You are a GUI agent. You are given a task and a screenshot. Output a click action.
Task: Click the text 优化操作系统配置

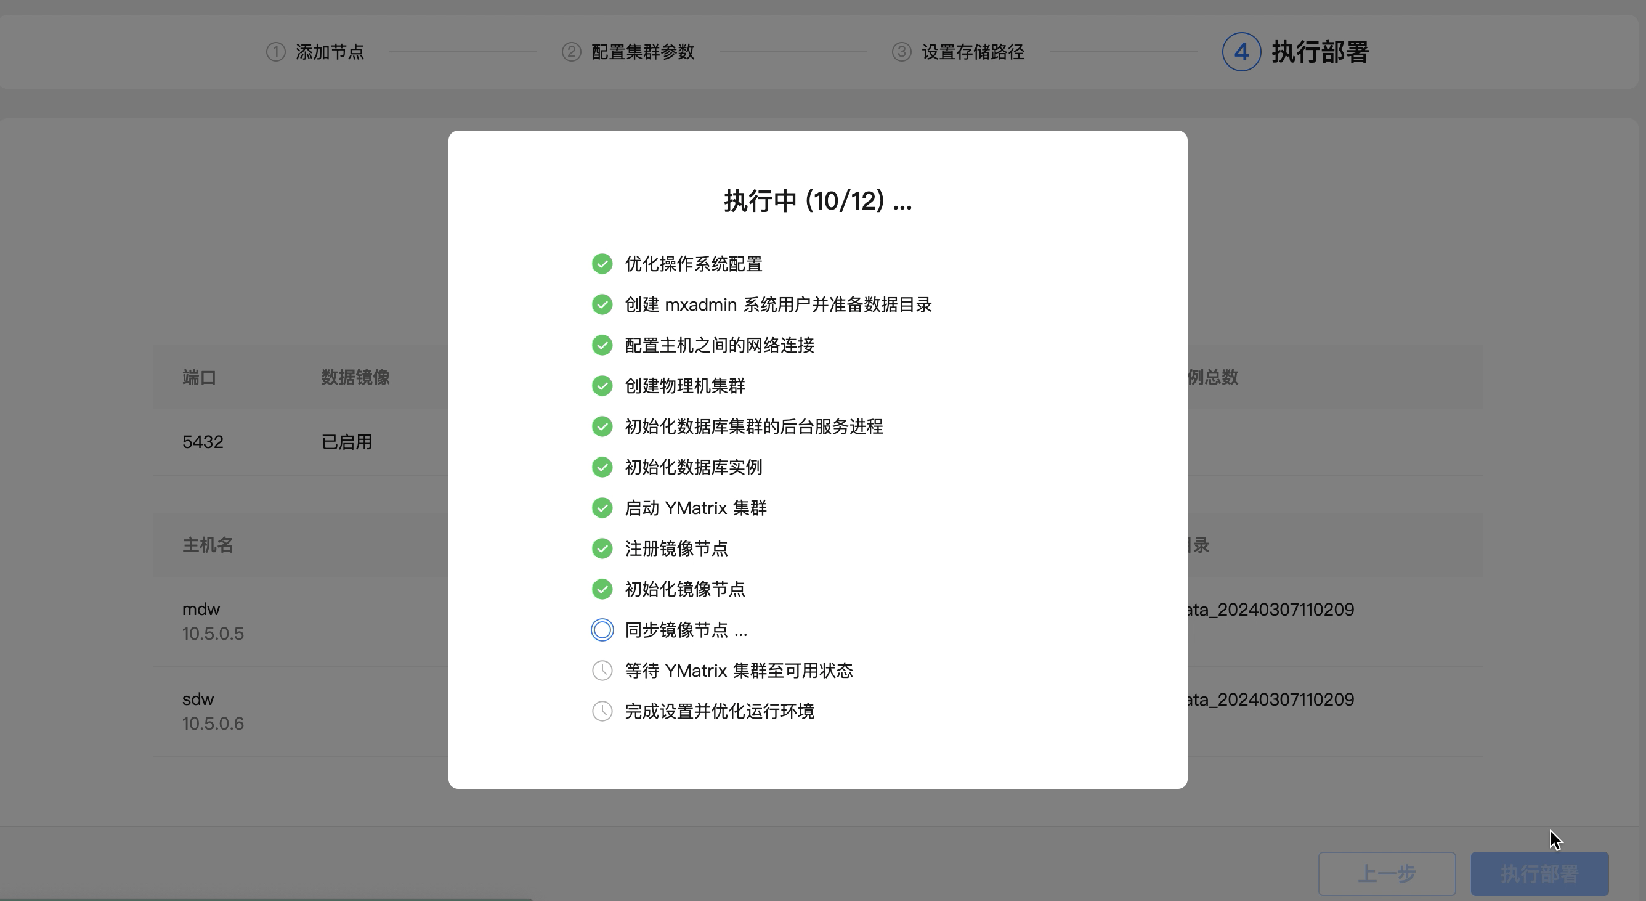694,264
